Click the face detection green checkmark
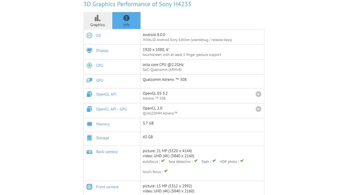The image size is (348, 195). pyautogui.click(x=196, y=161)
